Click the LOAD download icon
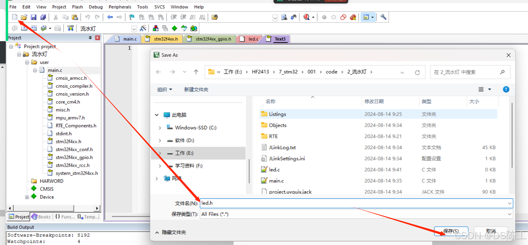Screen dimensions: 528x245 tap(71, 28)
